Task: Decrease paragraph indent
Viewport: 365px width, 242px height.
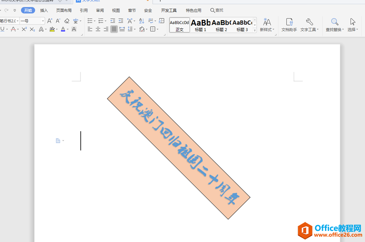Action: point(113,21)
